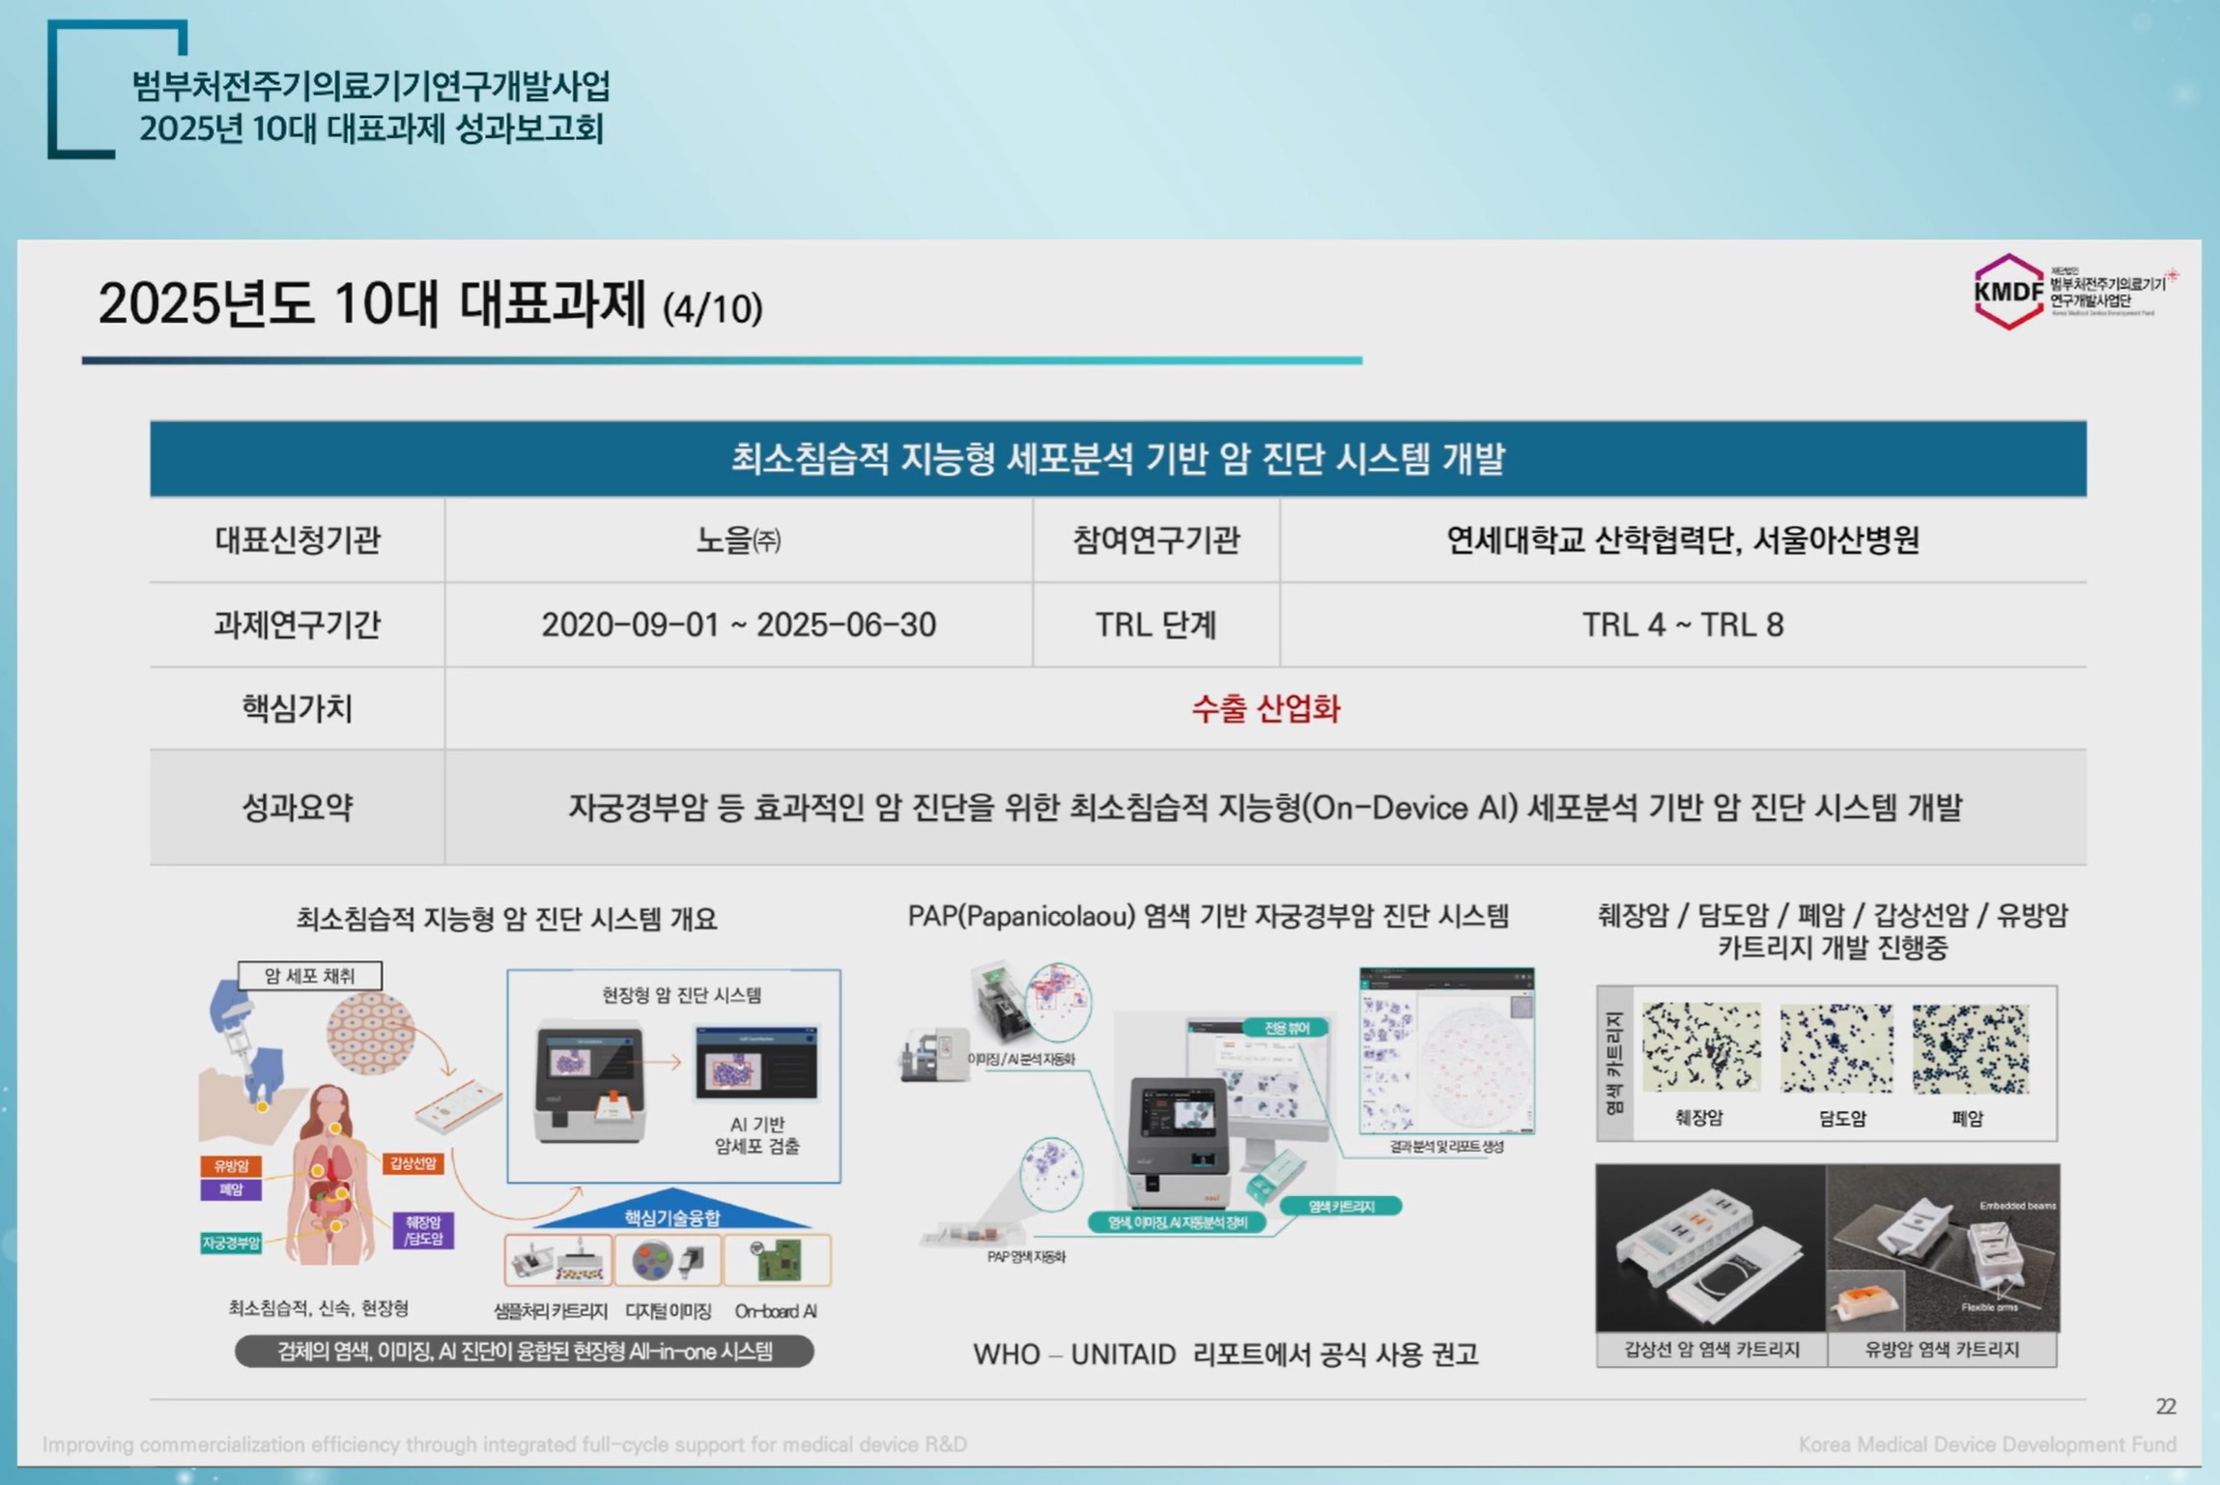Click the diagnostic device in '현장형 암 진단 시스템' box
The height and width of the screenshot is (1485, 2220).
coord(590,1079)
